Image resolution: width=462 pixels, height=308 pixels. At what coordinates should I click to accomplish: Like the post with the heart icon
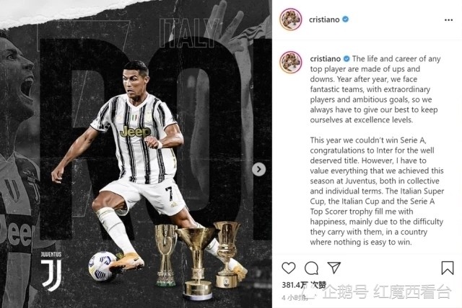289,268
